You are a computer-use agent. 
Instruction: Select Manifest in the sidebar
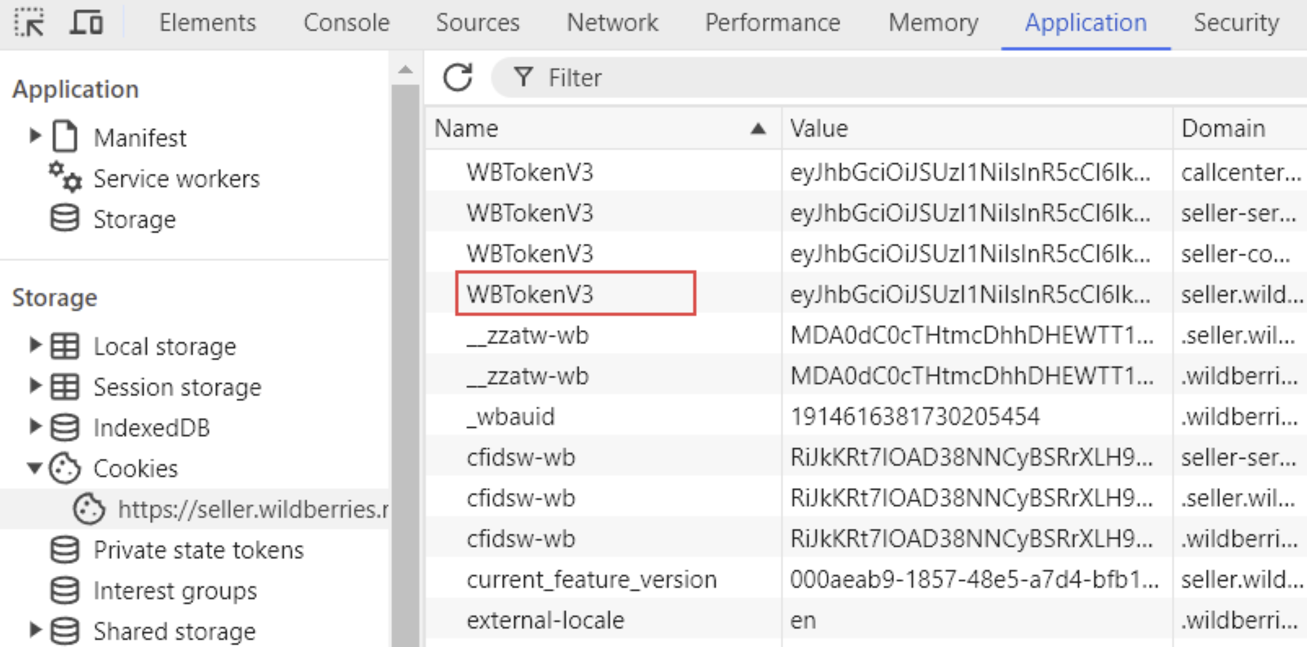140,137
